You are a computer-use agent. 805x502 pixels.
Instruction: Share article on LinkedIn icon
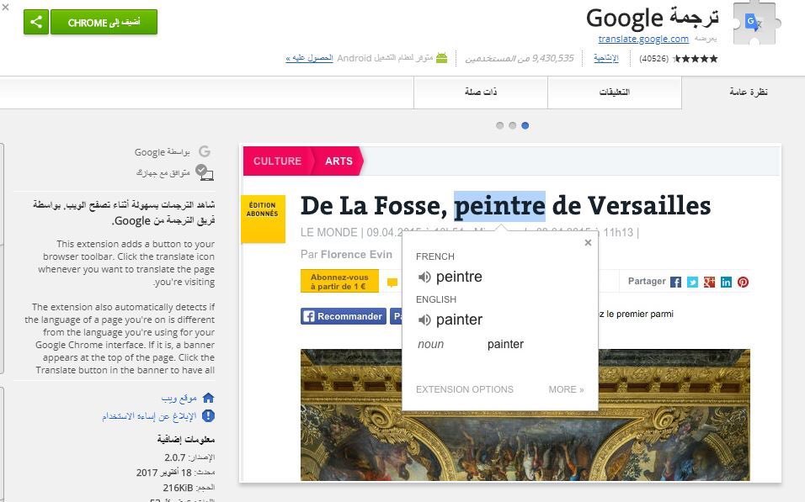pyautogui.click(x=726, y=282)
